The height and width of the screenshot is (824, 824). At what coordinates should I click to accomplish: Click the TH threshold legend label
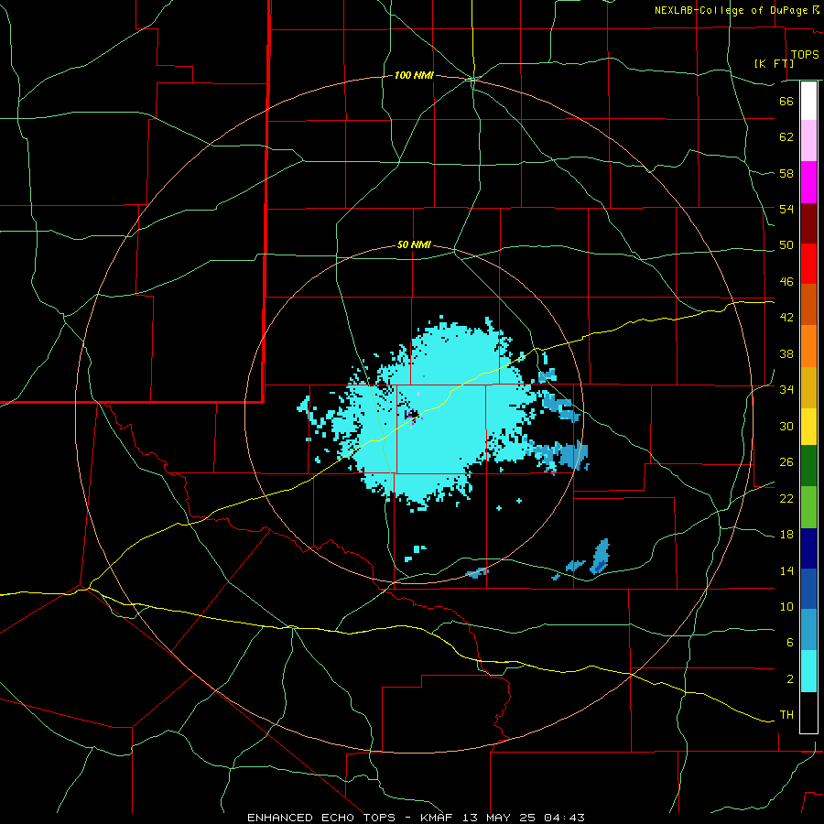(786, 715)
